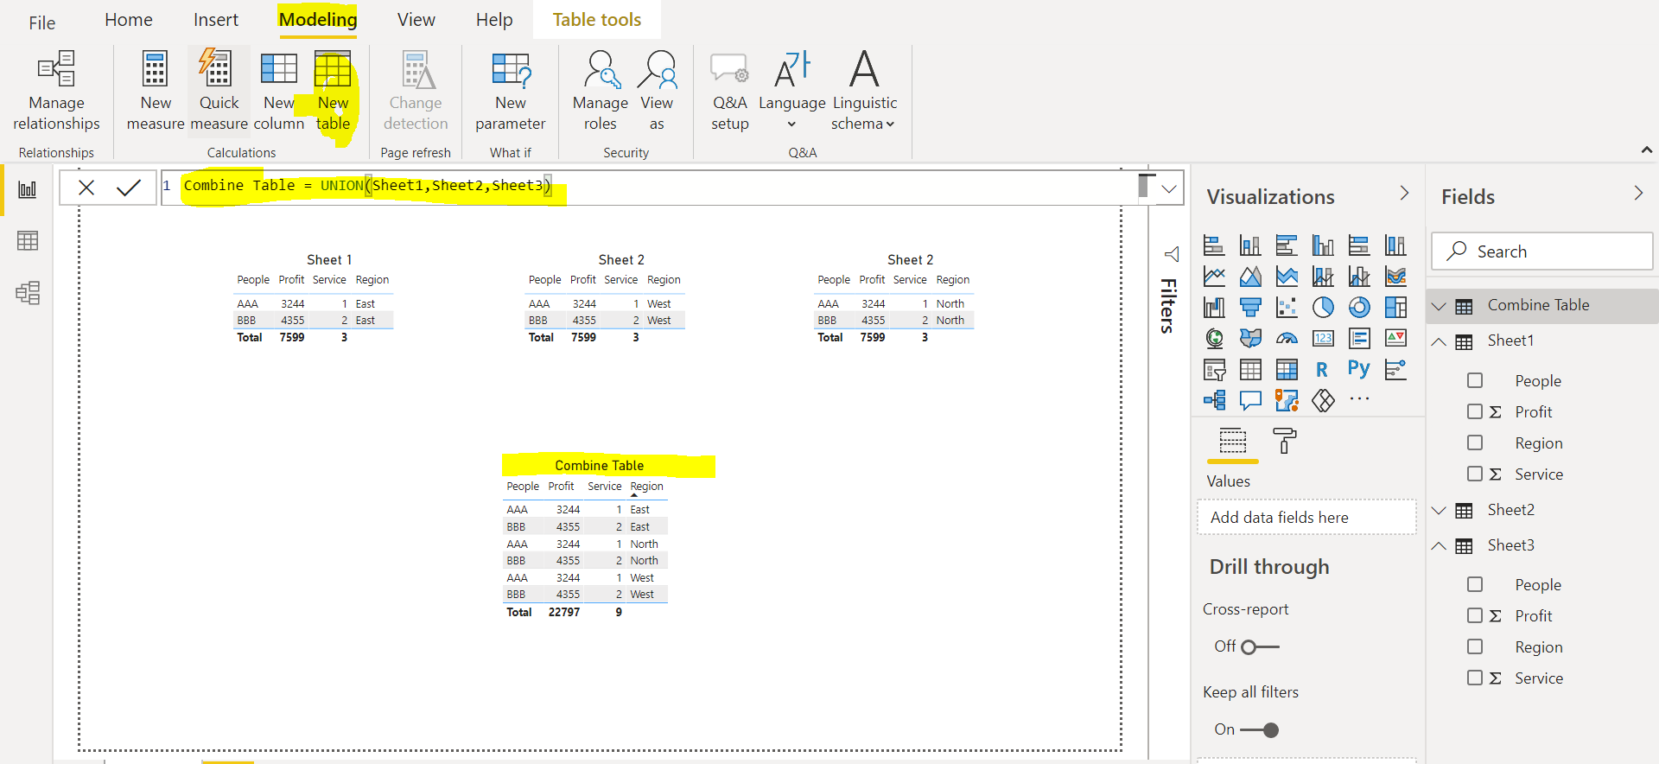This screenshot has width=1659, height=764.
Task: Collapse the Fields pane
Action: tap(1638, 194)
